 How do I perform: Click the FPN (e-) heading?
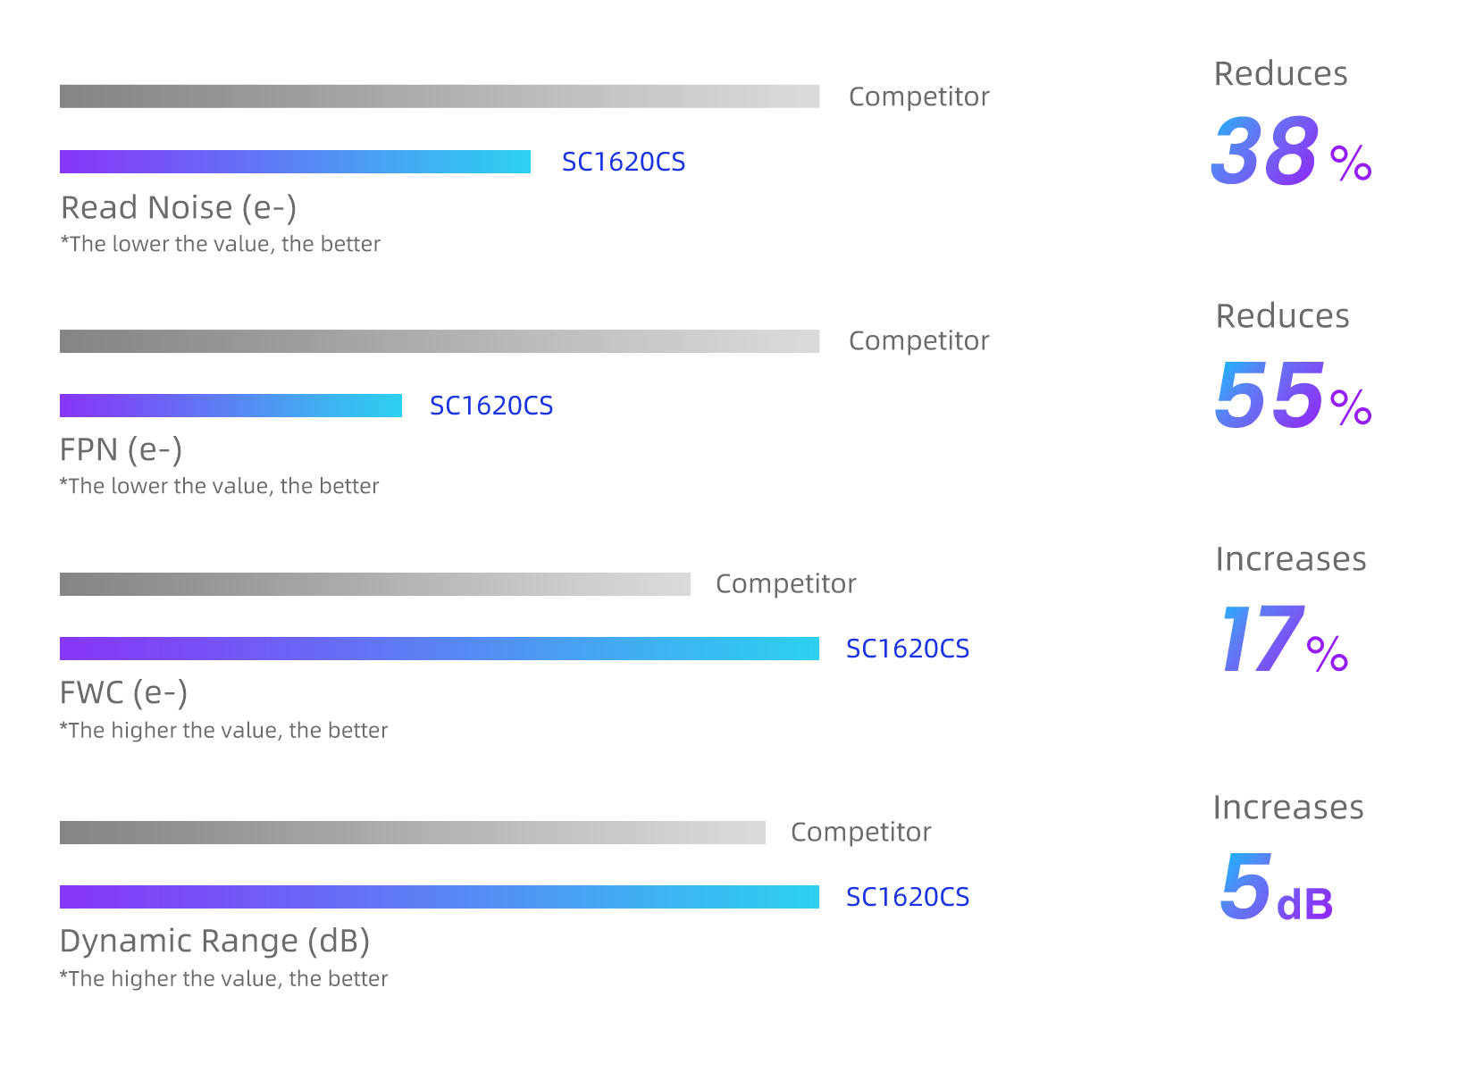tap(121, 449)
